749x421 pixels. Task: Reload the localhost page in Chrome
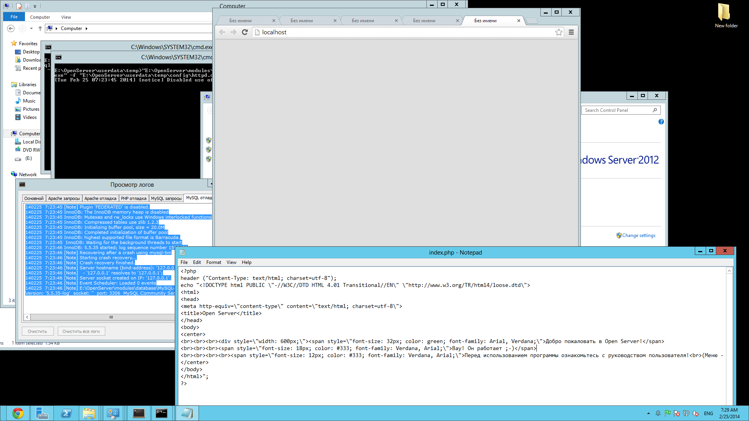tap(245, 32)
